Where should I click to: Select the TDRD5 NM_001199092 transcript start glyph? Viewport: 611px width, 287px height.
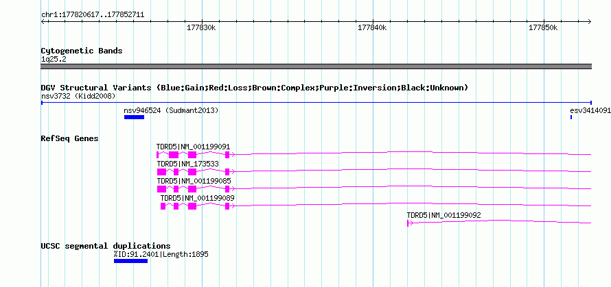[409, 223]
